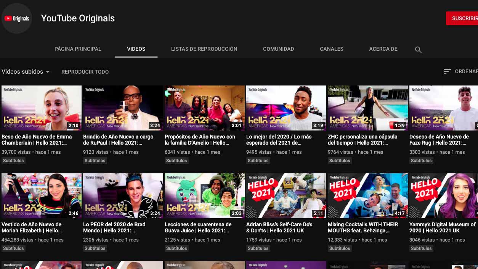
Task: Expand the Videos subidos dropdown
Action: pyautogui.click(x=26, y=72)
